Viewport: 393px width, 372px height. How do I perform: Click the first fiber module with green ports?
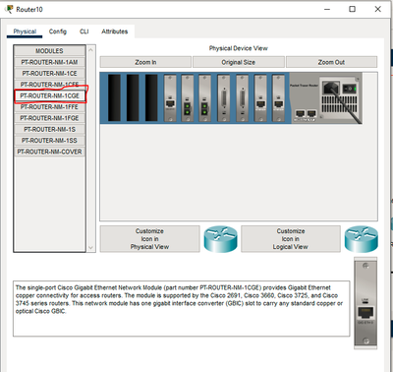(x=188, y=97)
